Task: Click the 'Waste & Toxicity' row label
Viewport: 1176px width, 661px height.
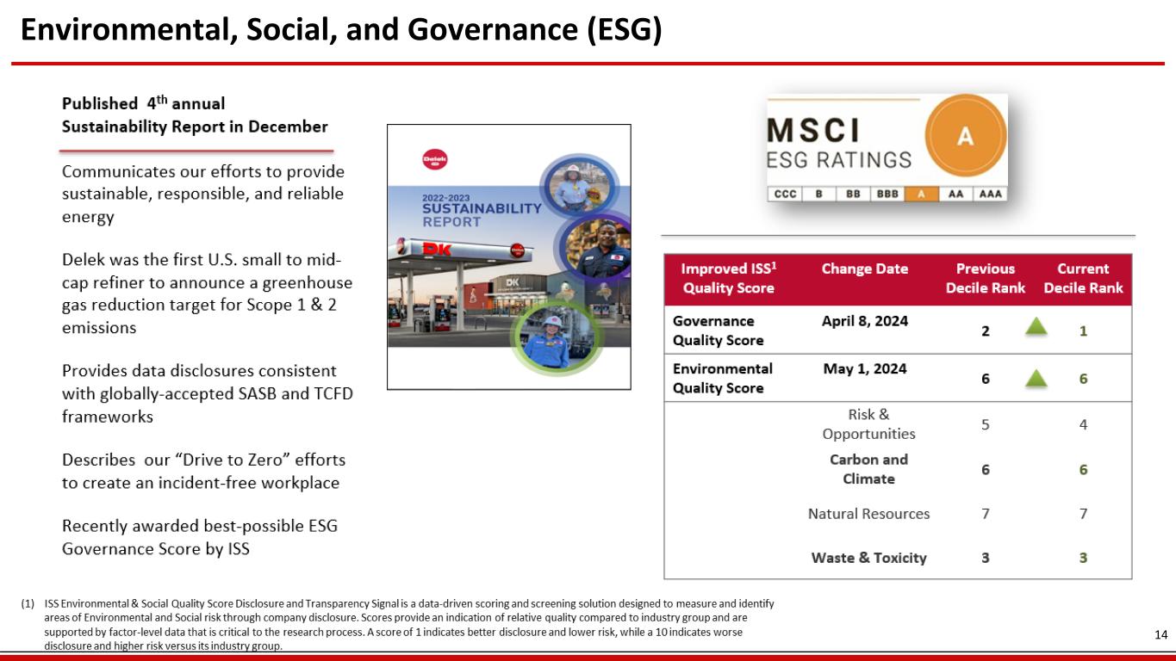Action: pos(868,558)
